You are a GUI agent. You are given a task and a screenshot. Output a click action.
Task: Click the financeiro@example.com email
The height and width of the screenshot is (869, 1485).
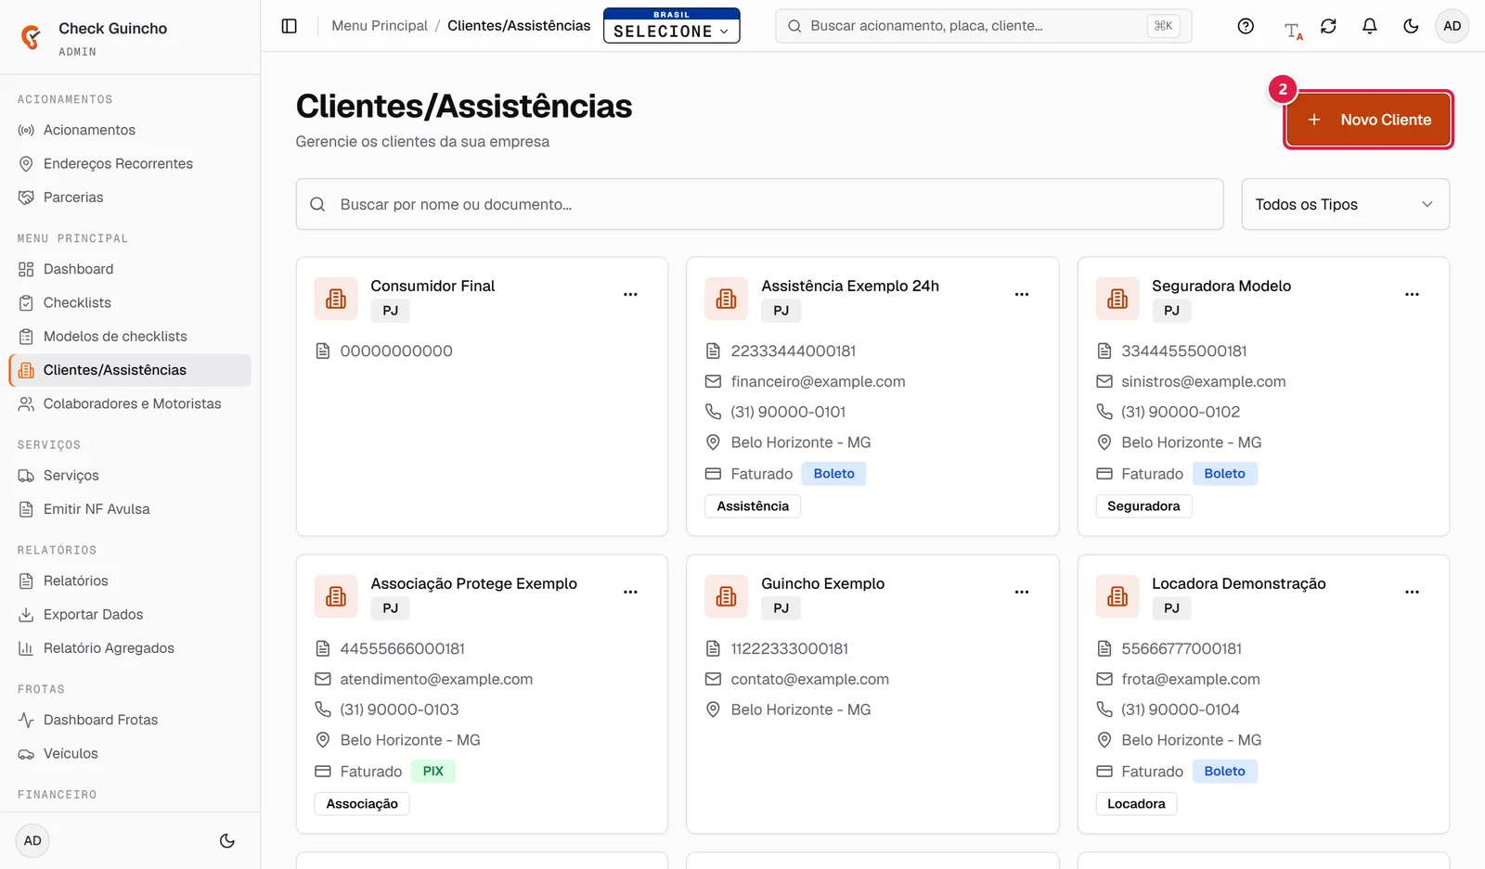[818, 381]
